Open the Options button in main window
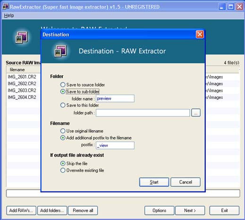245x220 pixels. [159, 211]
